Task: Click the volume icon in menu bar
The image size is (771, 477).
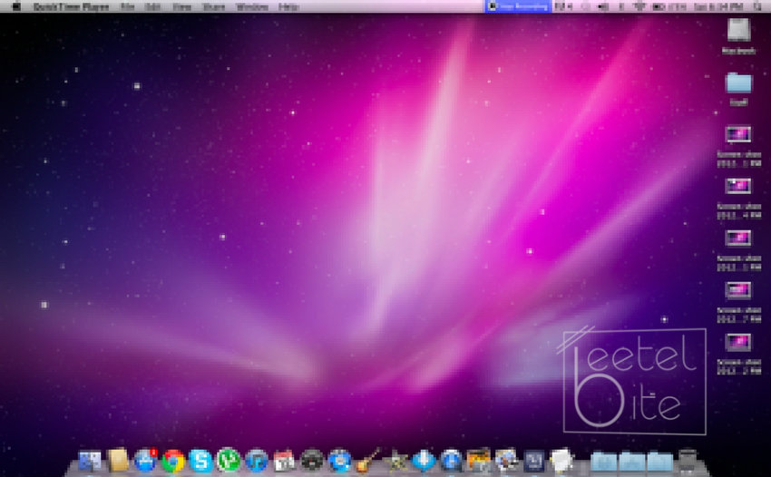Action: point(604,6)
